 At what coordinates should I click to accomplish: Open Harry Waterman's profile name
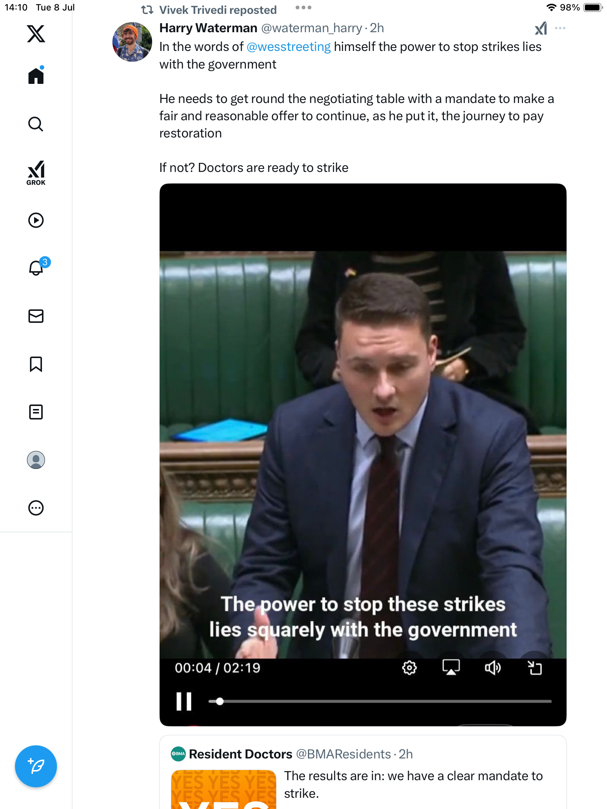pos(208,28)
